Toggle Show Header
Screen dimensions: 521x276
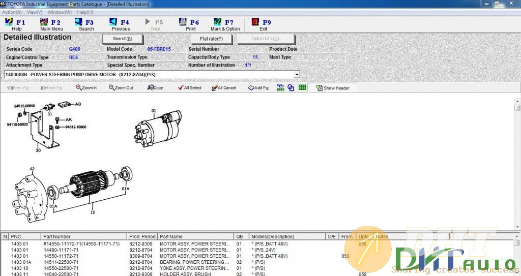333,88
